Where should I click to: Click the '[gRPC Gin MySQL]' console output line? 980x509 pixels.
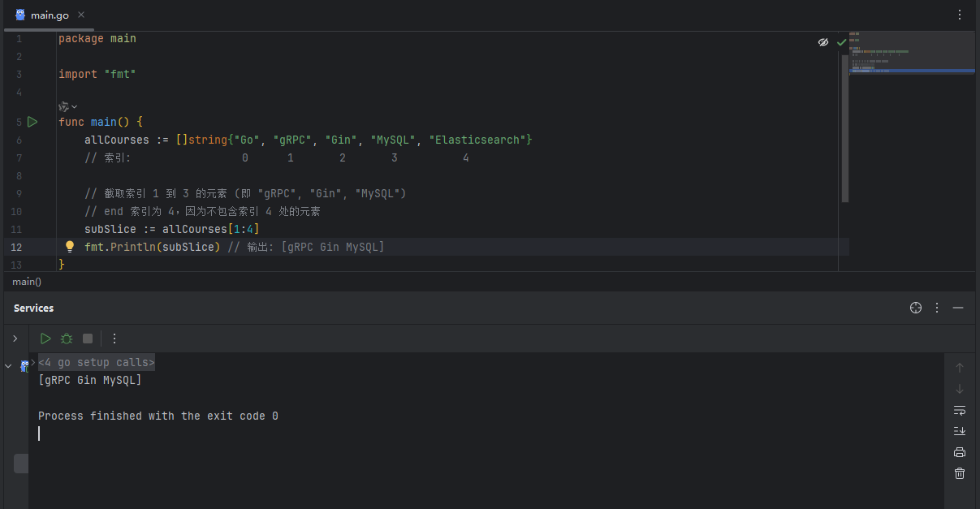(90, 380)
